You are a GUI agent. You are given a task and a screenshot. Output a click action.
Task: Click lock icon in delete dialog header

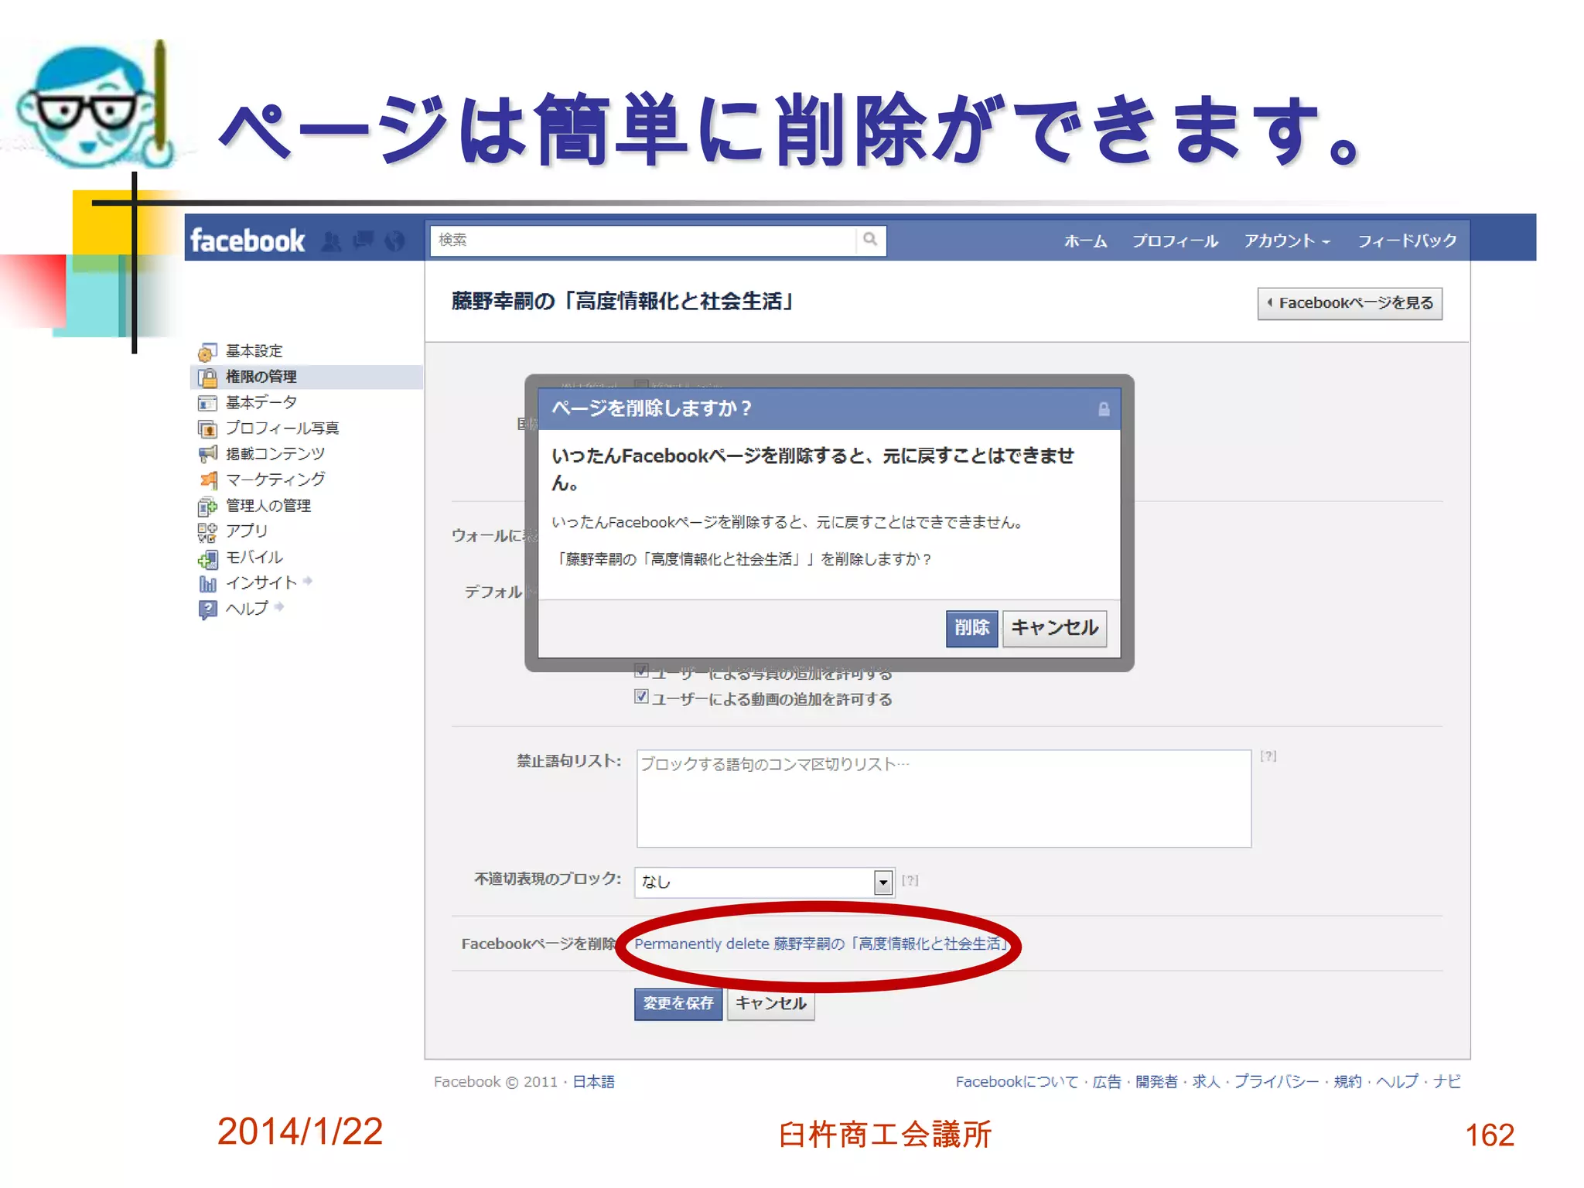[1104, 409]
